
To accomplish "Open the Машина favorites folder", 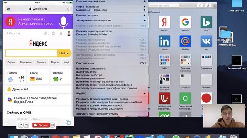I will [206, 79].
